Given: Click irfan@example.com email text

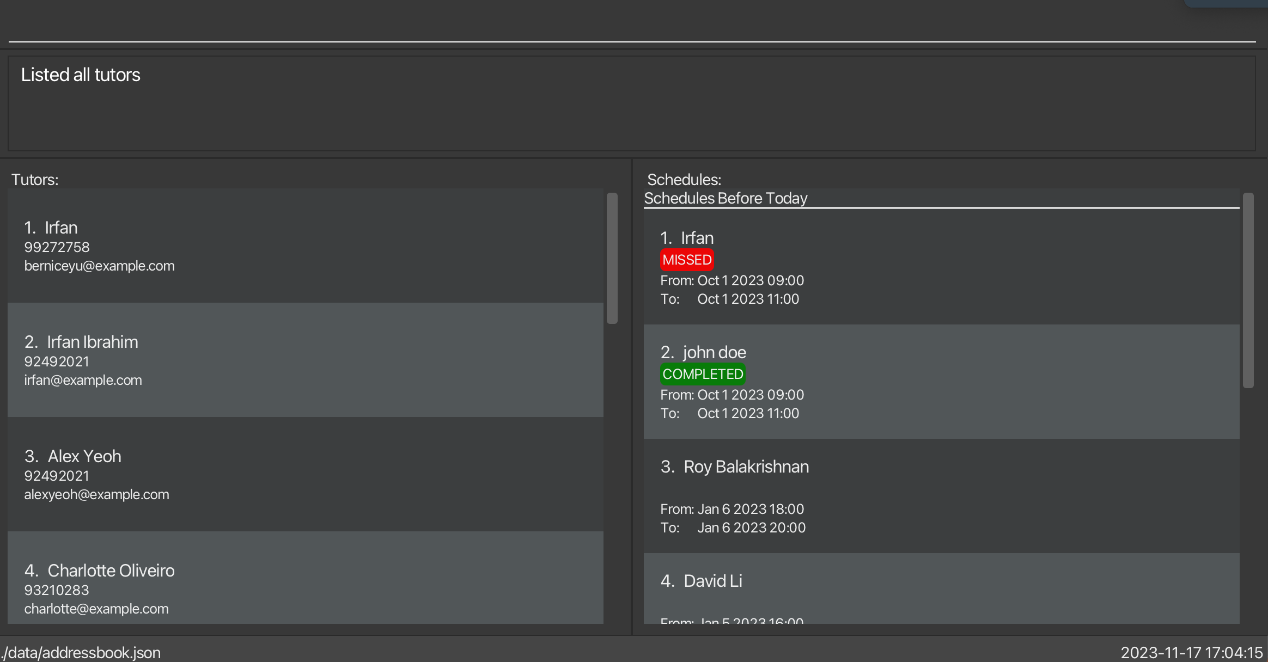Looking at the screenshot, I should pyautogui.click(x=83, y=380).
